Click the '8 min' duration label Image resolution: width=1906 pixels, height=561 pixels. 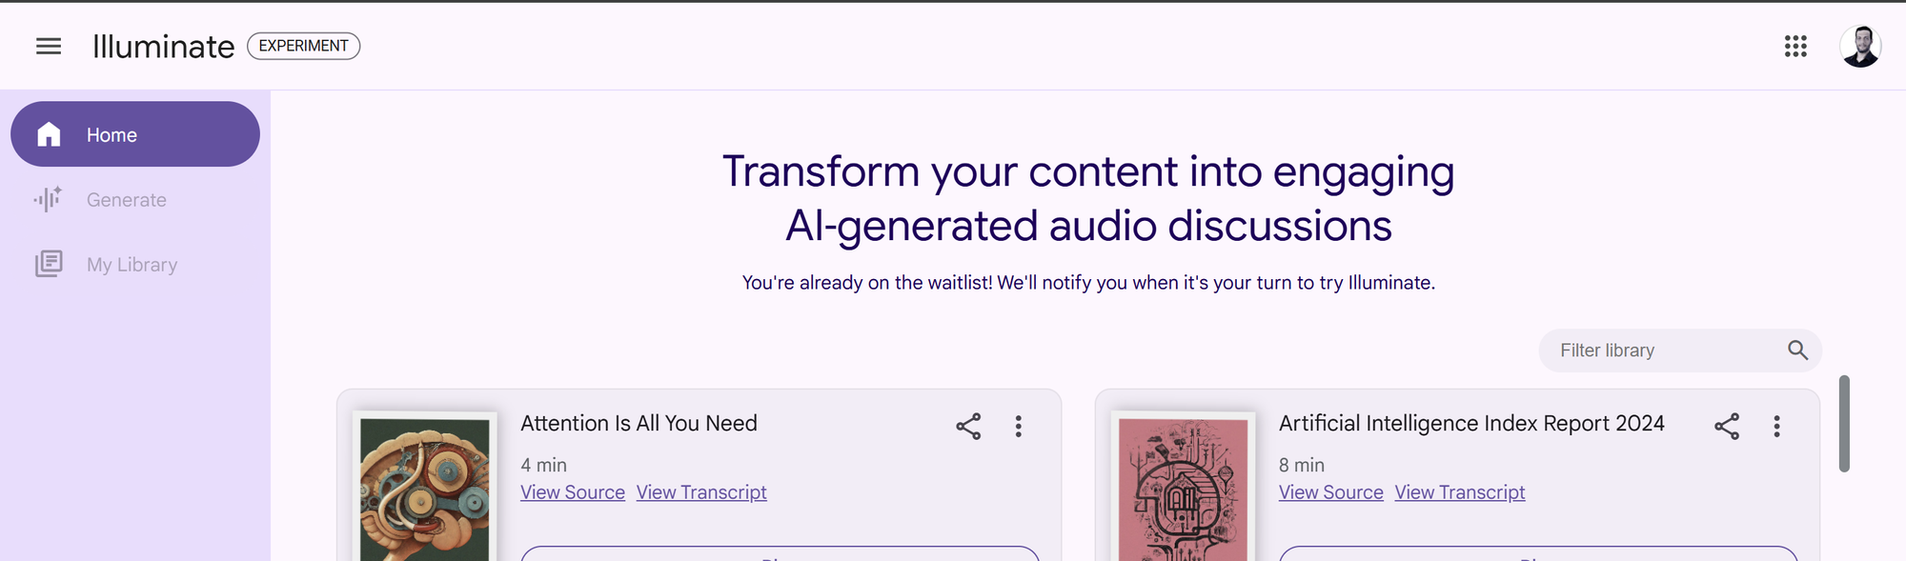[1302, 465]
